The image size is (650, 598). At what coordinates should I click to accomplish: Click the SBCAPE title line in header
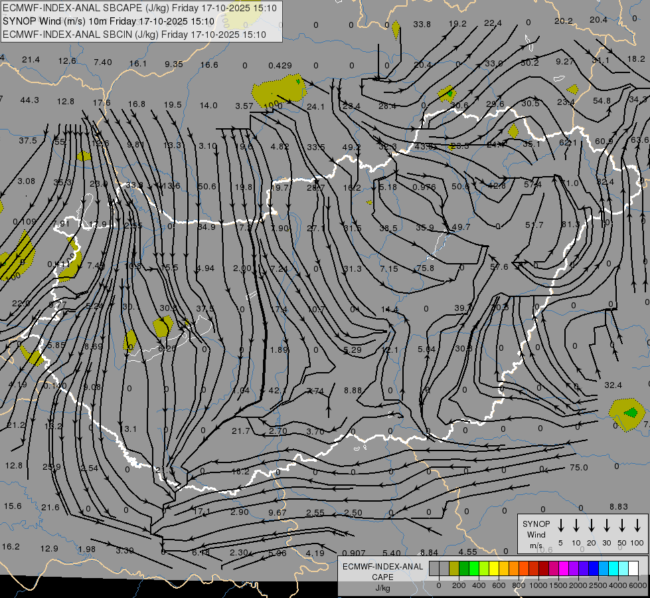click(139, 8)
